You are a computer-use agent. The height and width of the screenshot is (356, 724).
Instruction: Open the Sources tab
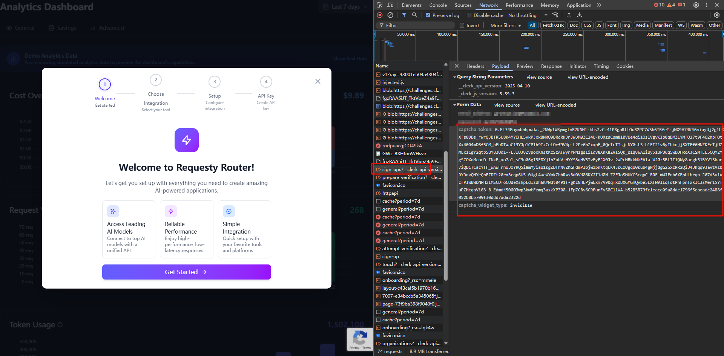[x=463, y=5]
